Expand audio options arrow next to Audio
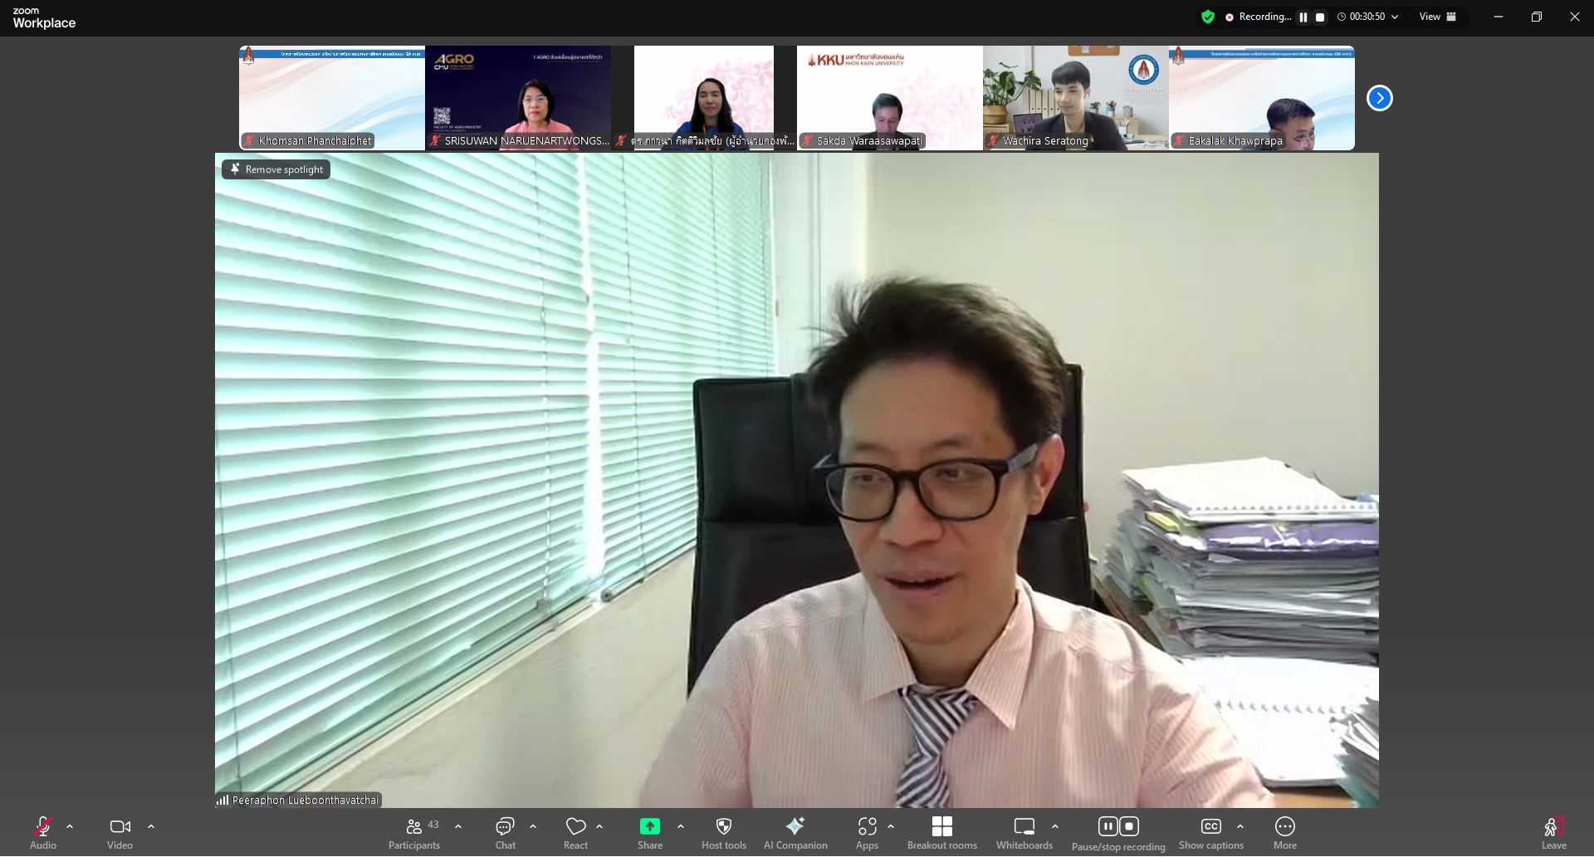 [x=70, y=827]
